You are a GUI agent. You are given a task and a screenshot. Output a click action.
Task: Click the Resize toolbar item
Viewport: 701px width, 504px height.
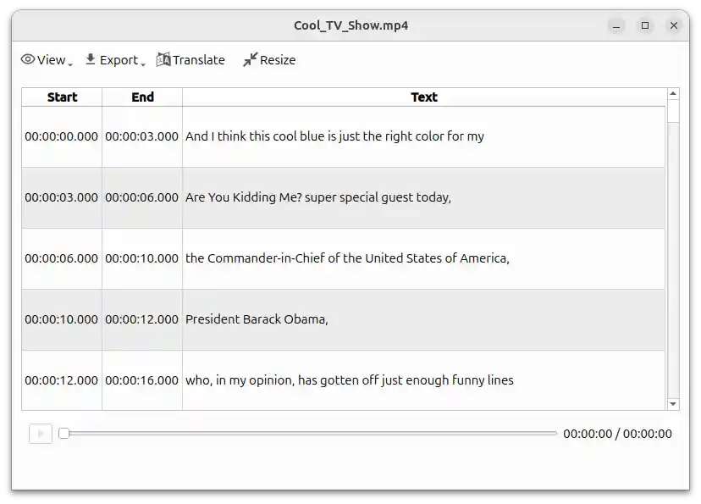[269, 59]
